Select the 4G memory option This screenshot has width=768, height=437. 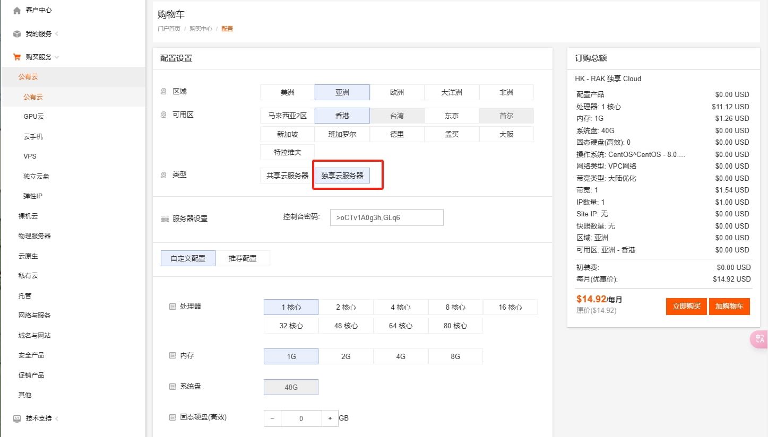coord(400,356)
